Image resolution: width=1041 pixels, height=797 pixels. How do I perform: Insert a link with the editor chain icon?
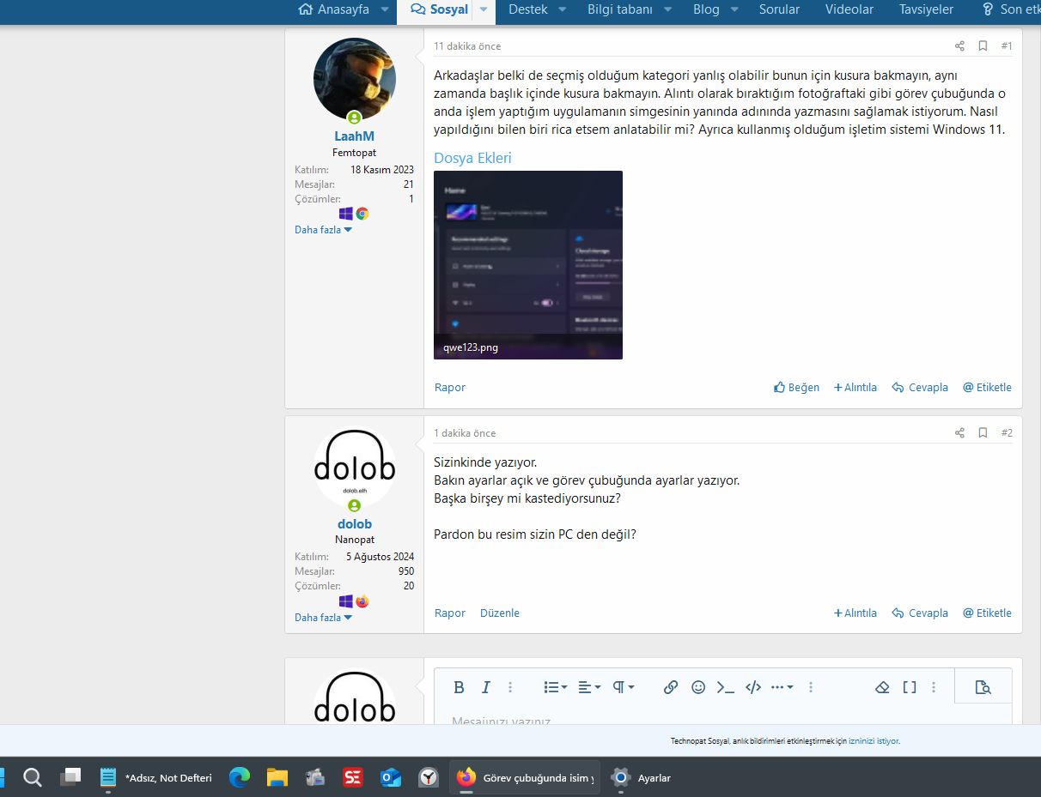tap(671, 687)
